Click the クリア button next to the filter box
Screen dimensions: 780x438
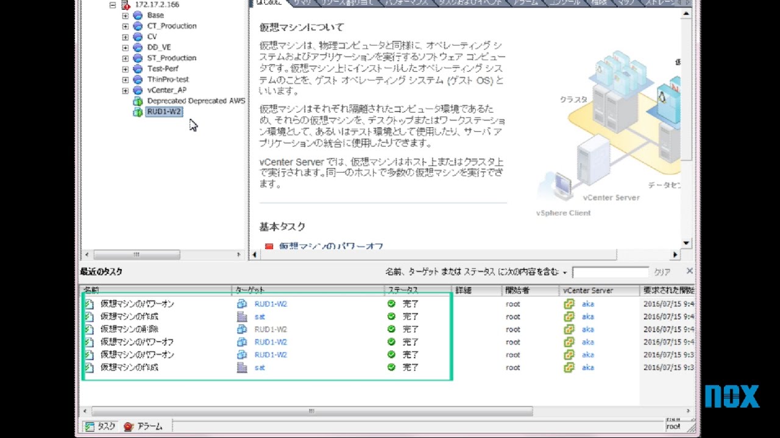coord(662,273)
